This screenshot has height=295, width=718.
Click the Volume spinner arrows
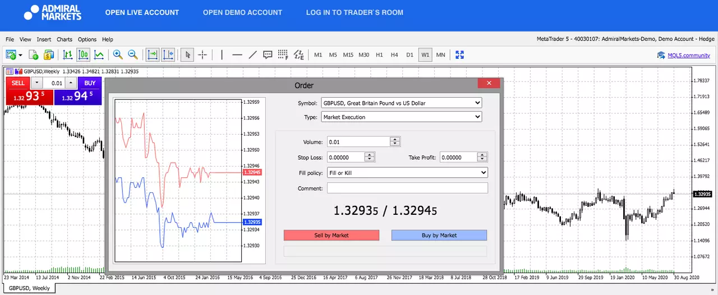(x=395, y=142)
